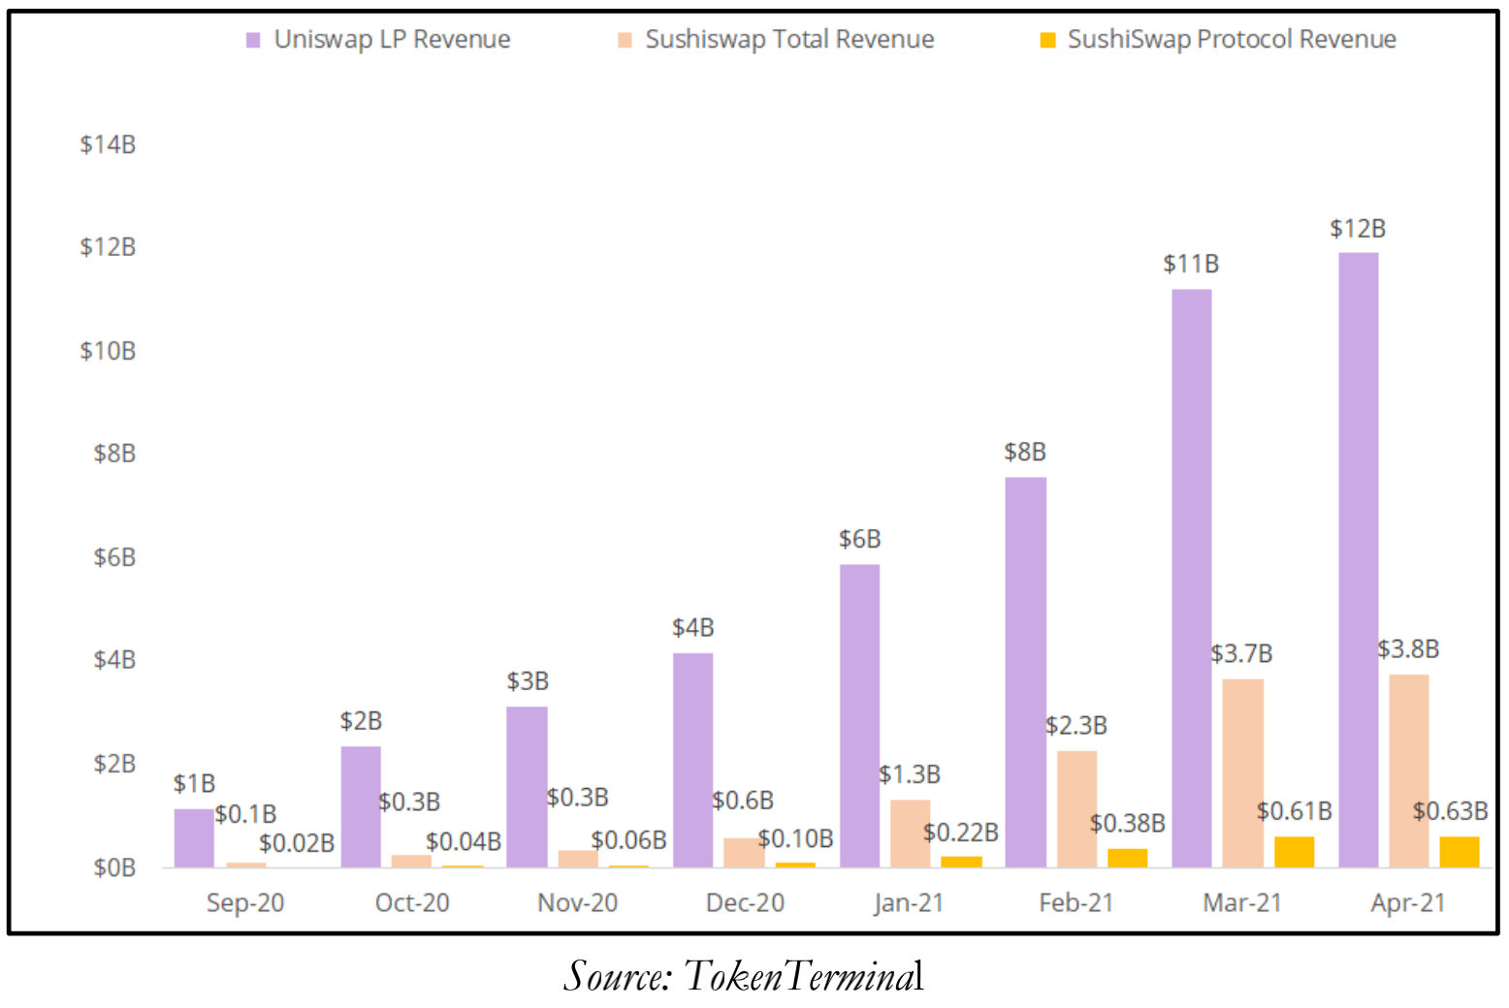Click the purple Uniswap bar for Jan-21
The image size is (1509, 1008).
(x=859, y=715)
